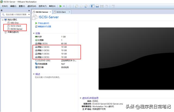
Task: Collapse the 描述 description section
Action: (x=34, y=74)
